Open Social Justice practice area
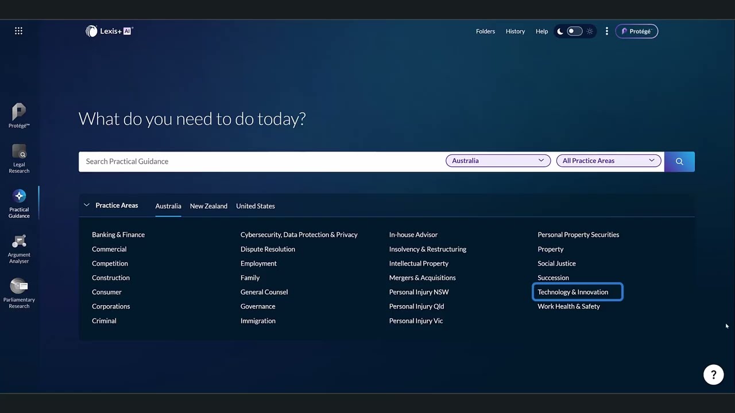735x413 pixels. point(557,263)
